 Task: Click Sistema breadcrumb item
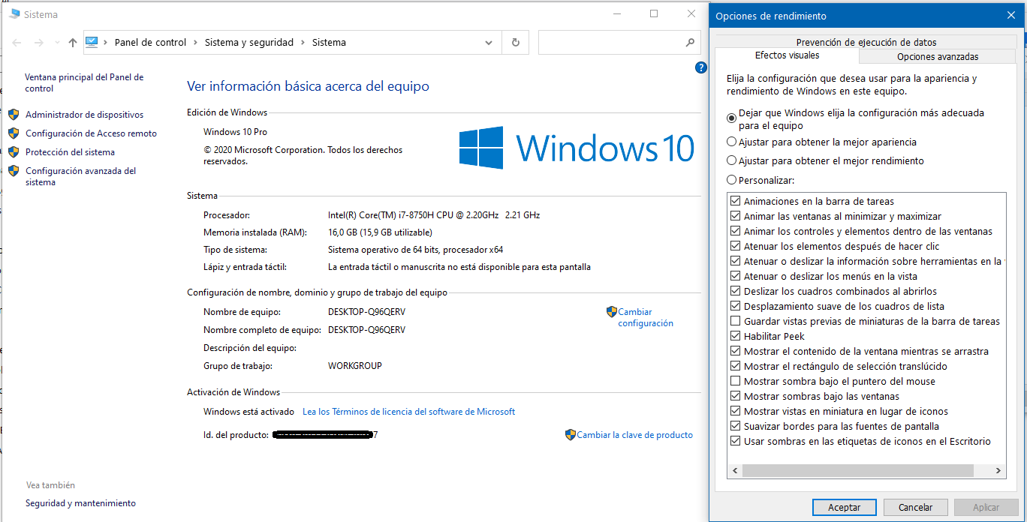pos(329,43)
